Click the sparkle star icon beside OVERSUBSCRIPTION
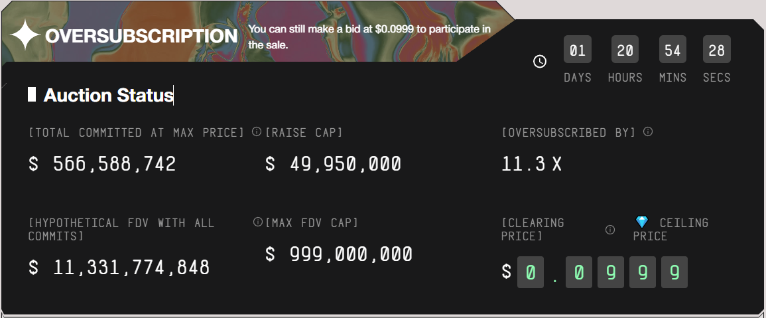 [26, 35]
